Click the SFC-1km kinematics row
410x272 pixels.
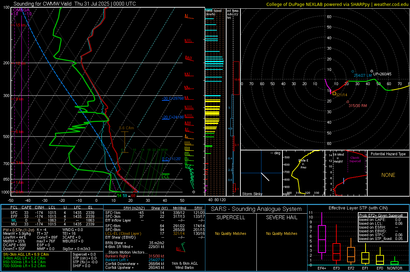coord(155,213)
